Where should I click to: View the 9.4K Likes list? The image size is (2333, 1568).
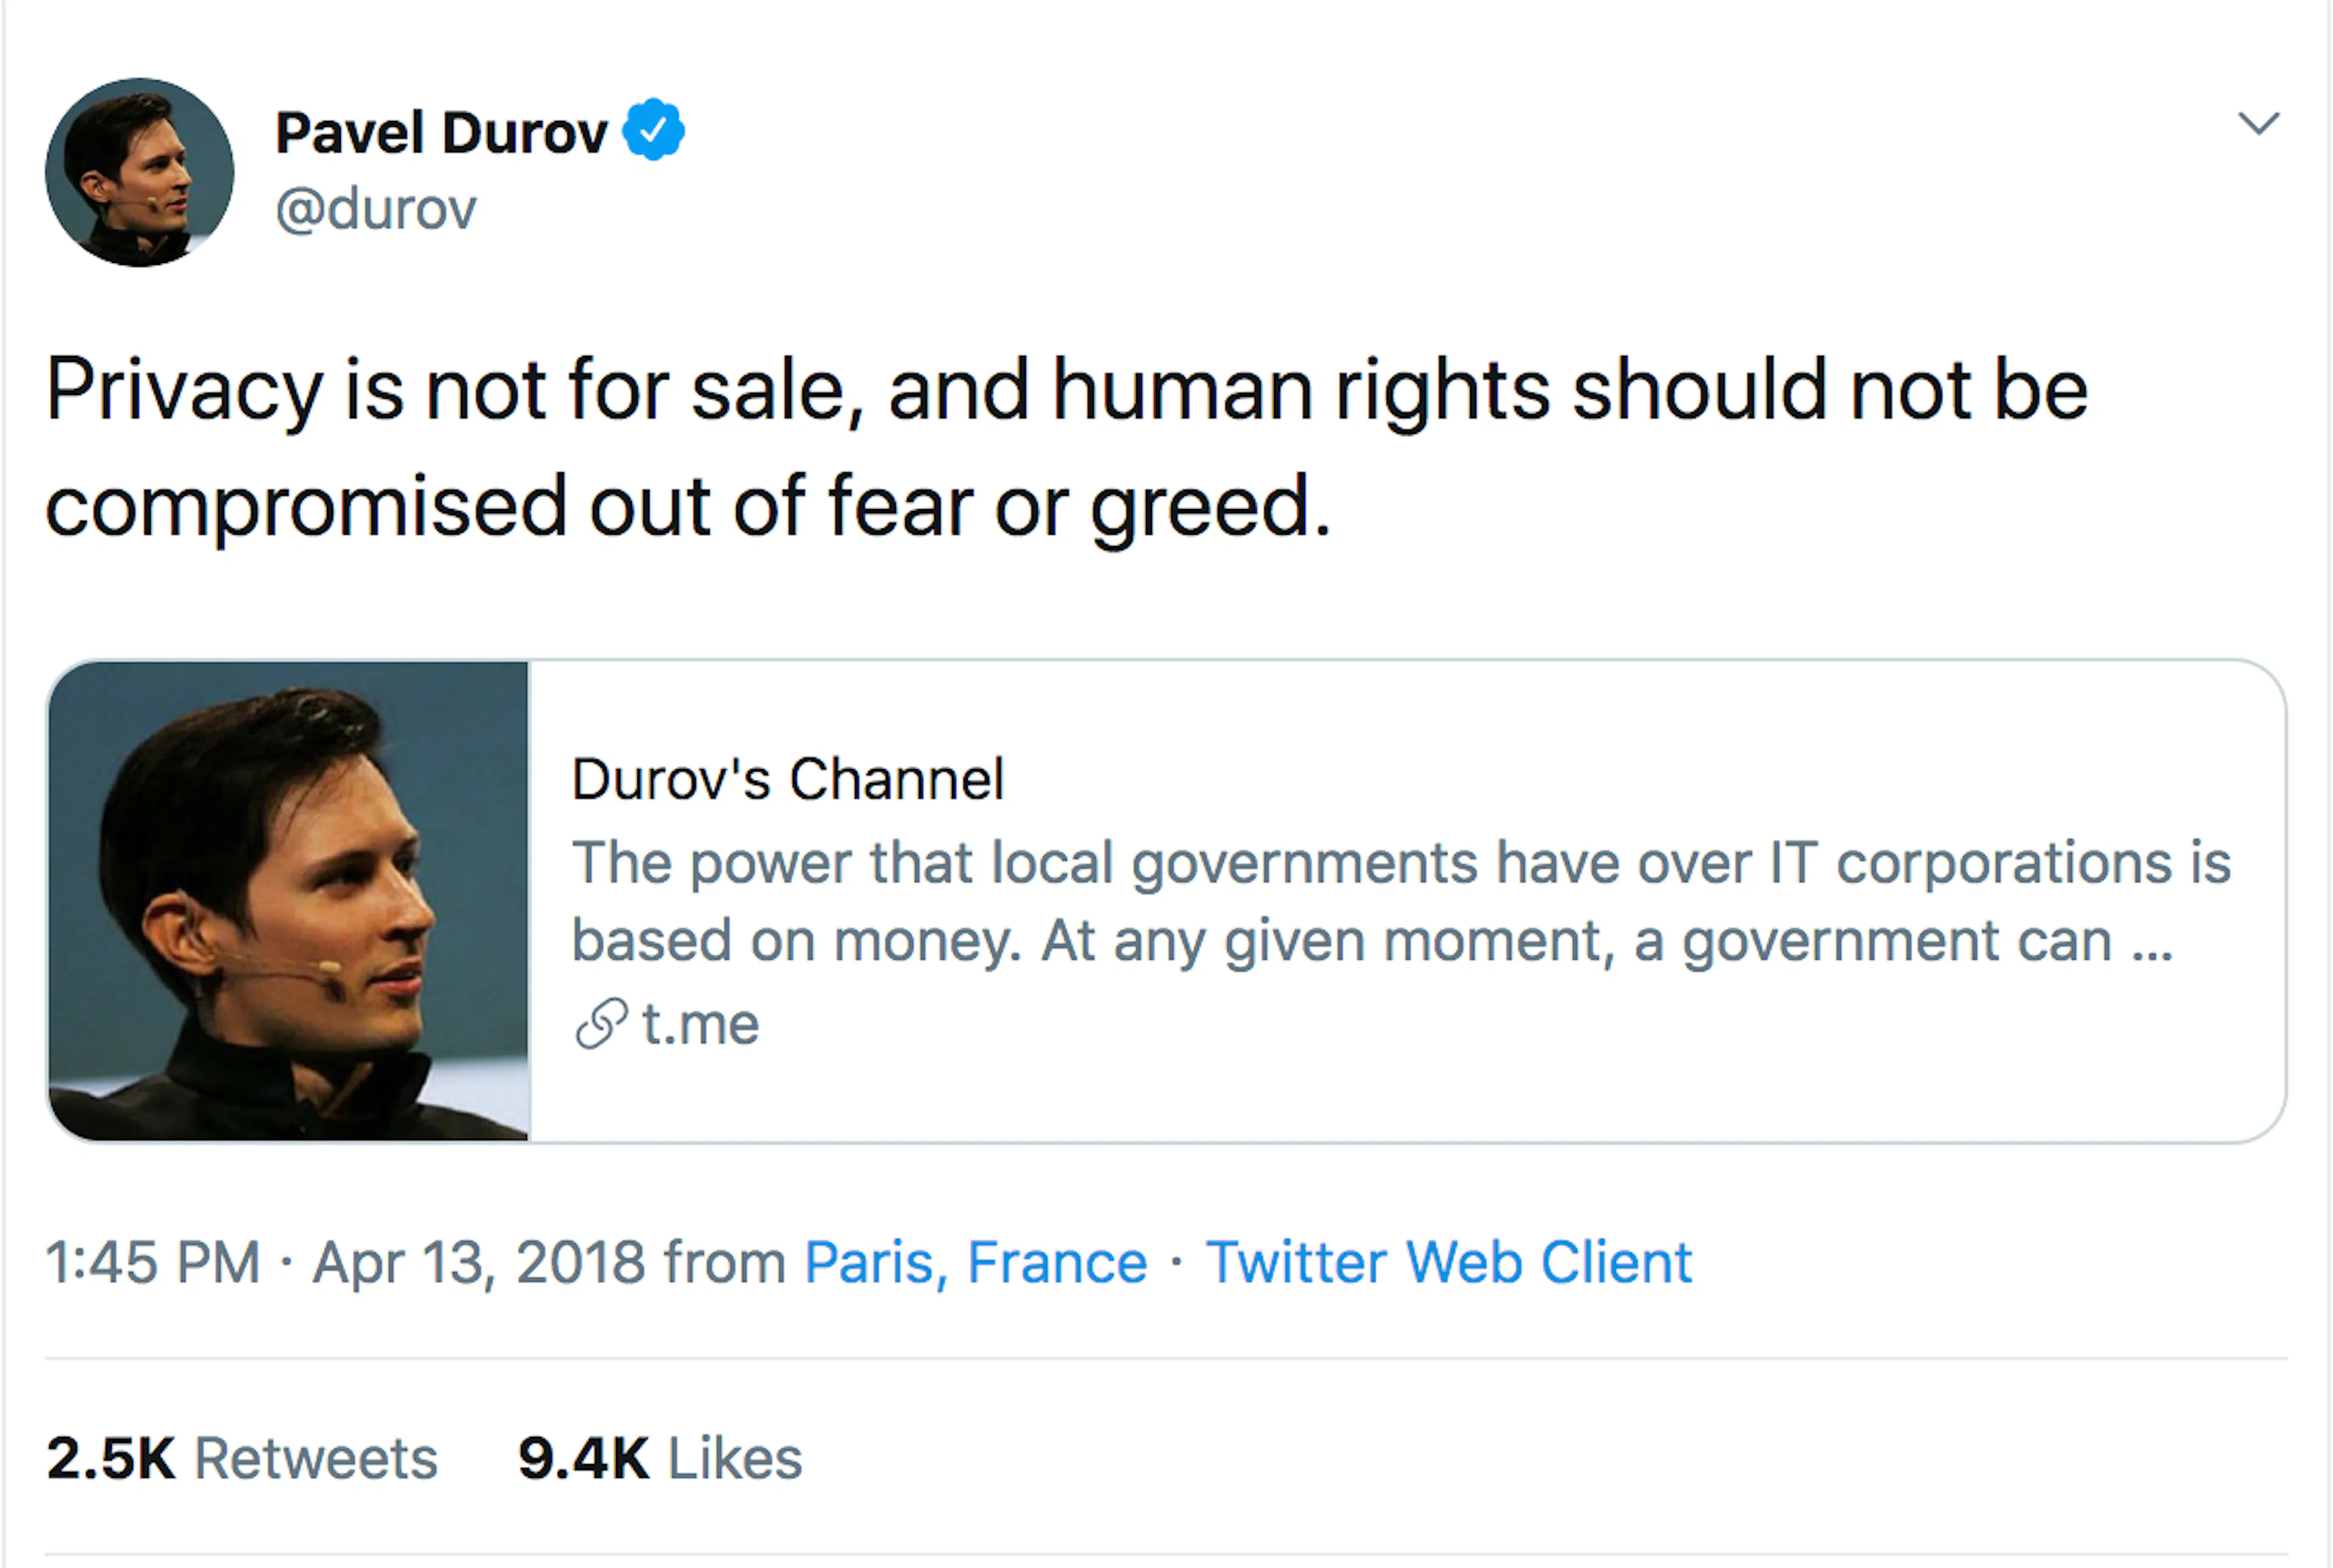click(660, 1459)
